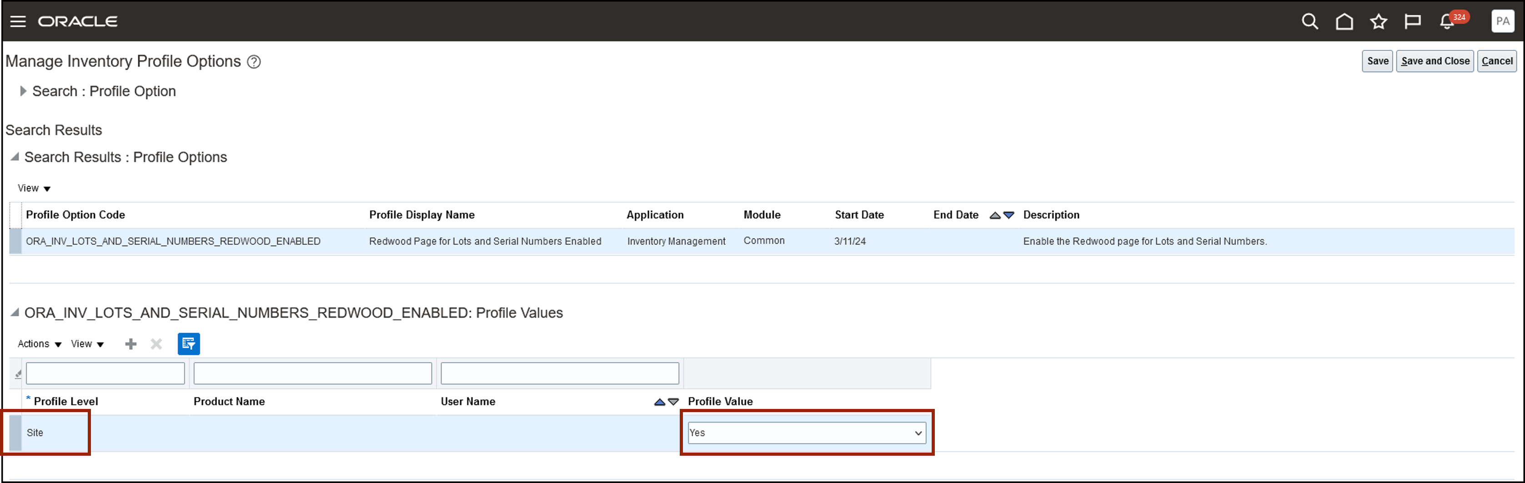Open the hamburger navigator menu
The height and width of the screenshot is (483, 1525).
tap(18, 21)
